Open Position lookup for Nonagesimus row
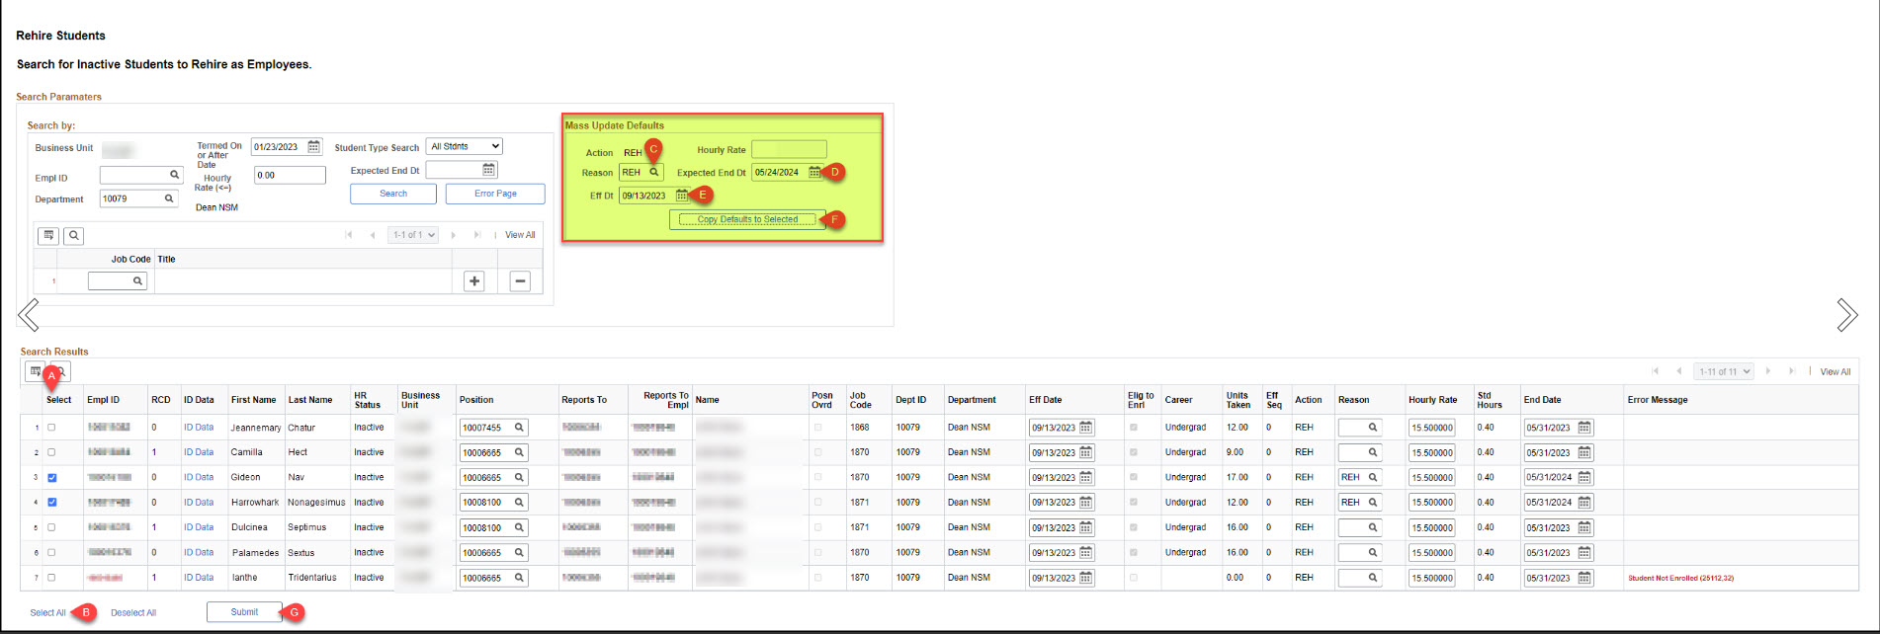The width and height of the screenshot is (1880, 634). click(x=519, y=503)
